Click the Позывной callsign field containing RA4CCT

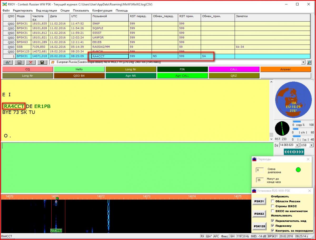(110, 56)
